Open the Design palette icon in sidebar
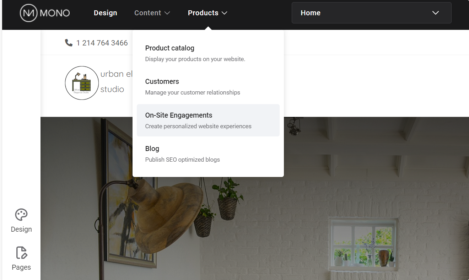The image size is (469, 280). [x=21, y=215]
